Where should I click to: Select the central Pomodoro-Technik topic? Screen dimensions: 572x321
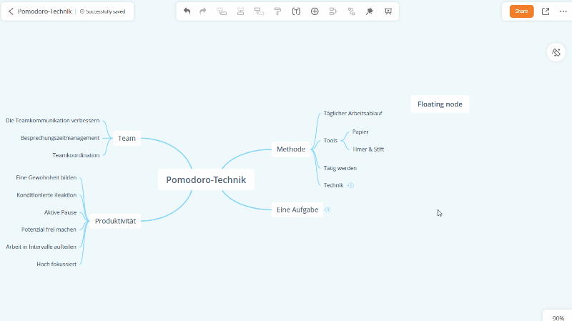(206, 180)
